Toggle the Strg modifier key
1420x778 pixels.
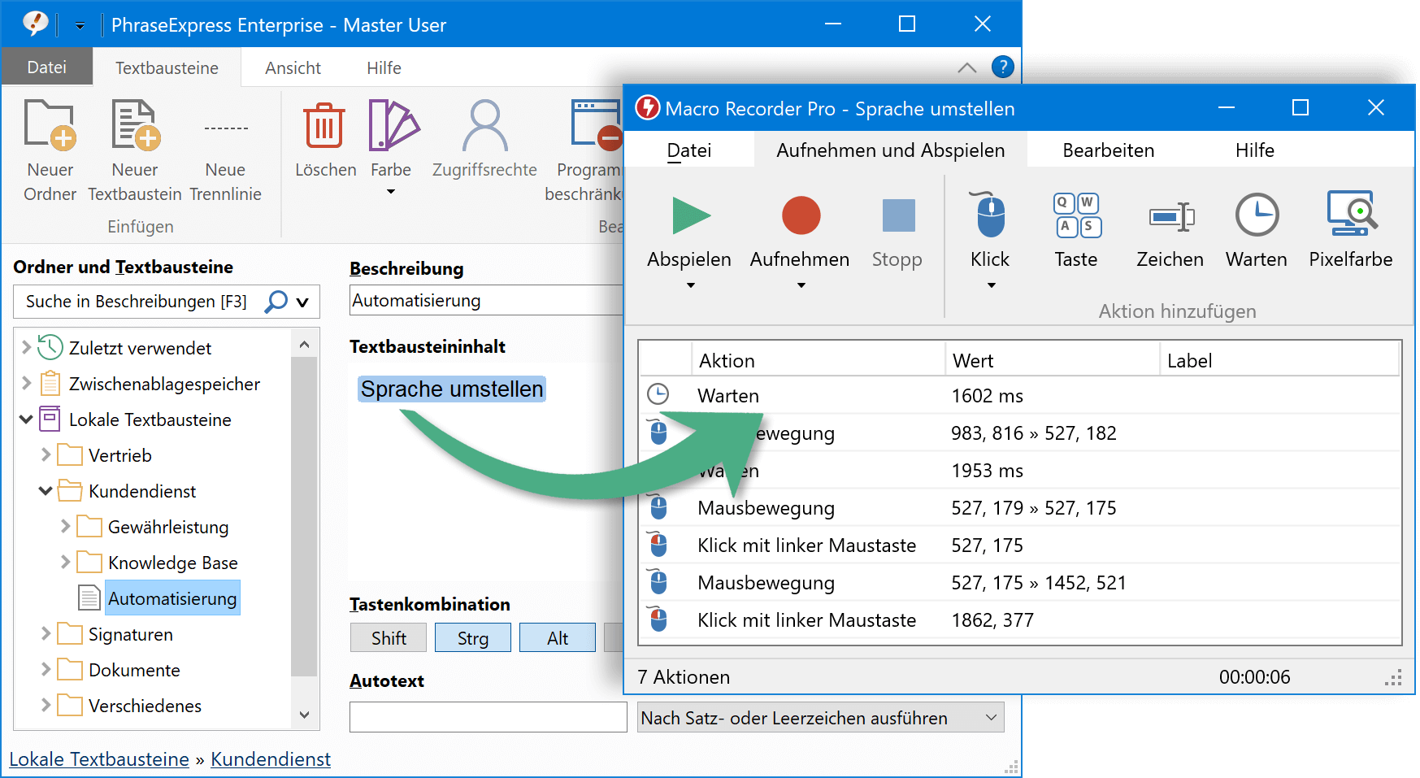point(473,638)
